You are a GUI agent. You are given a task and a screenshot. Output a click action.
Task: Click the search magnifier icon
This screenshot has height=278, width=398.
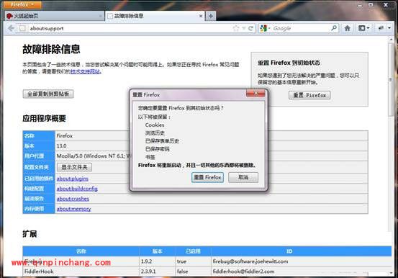(x=334, y=28)
